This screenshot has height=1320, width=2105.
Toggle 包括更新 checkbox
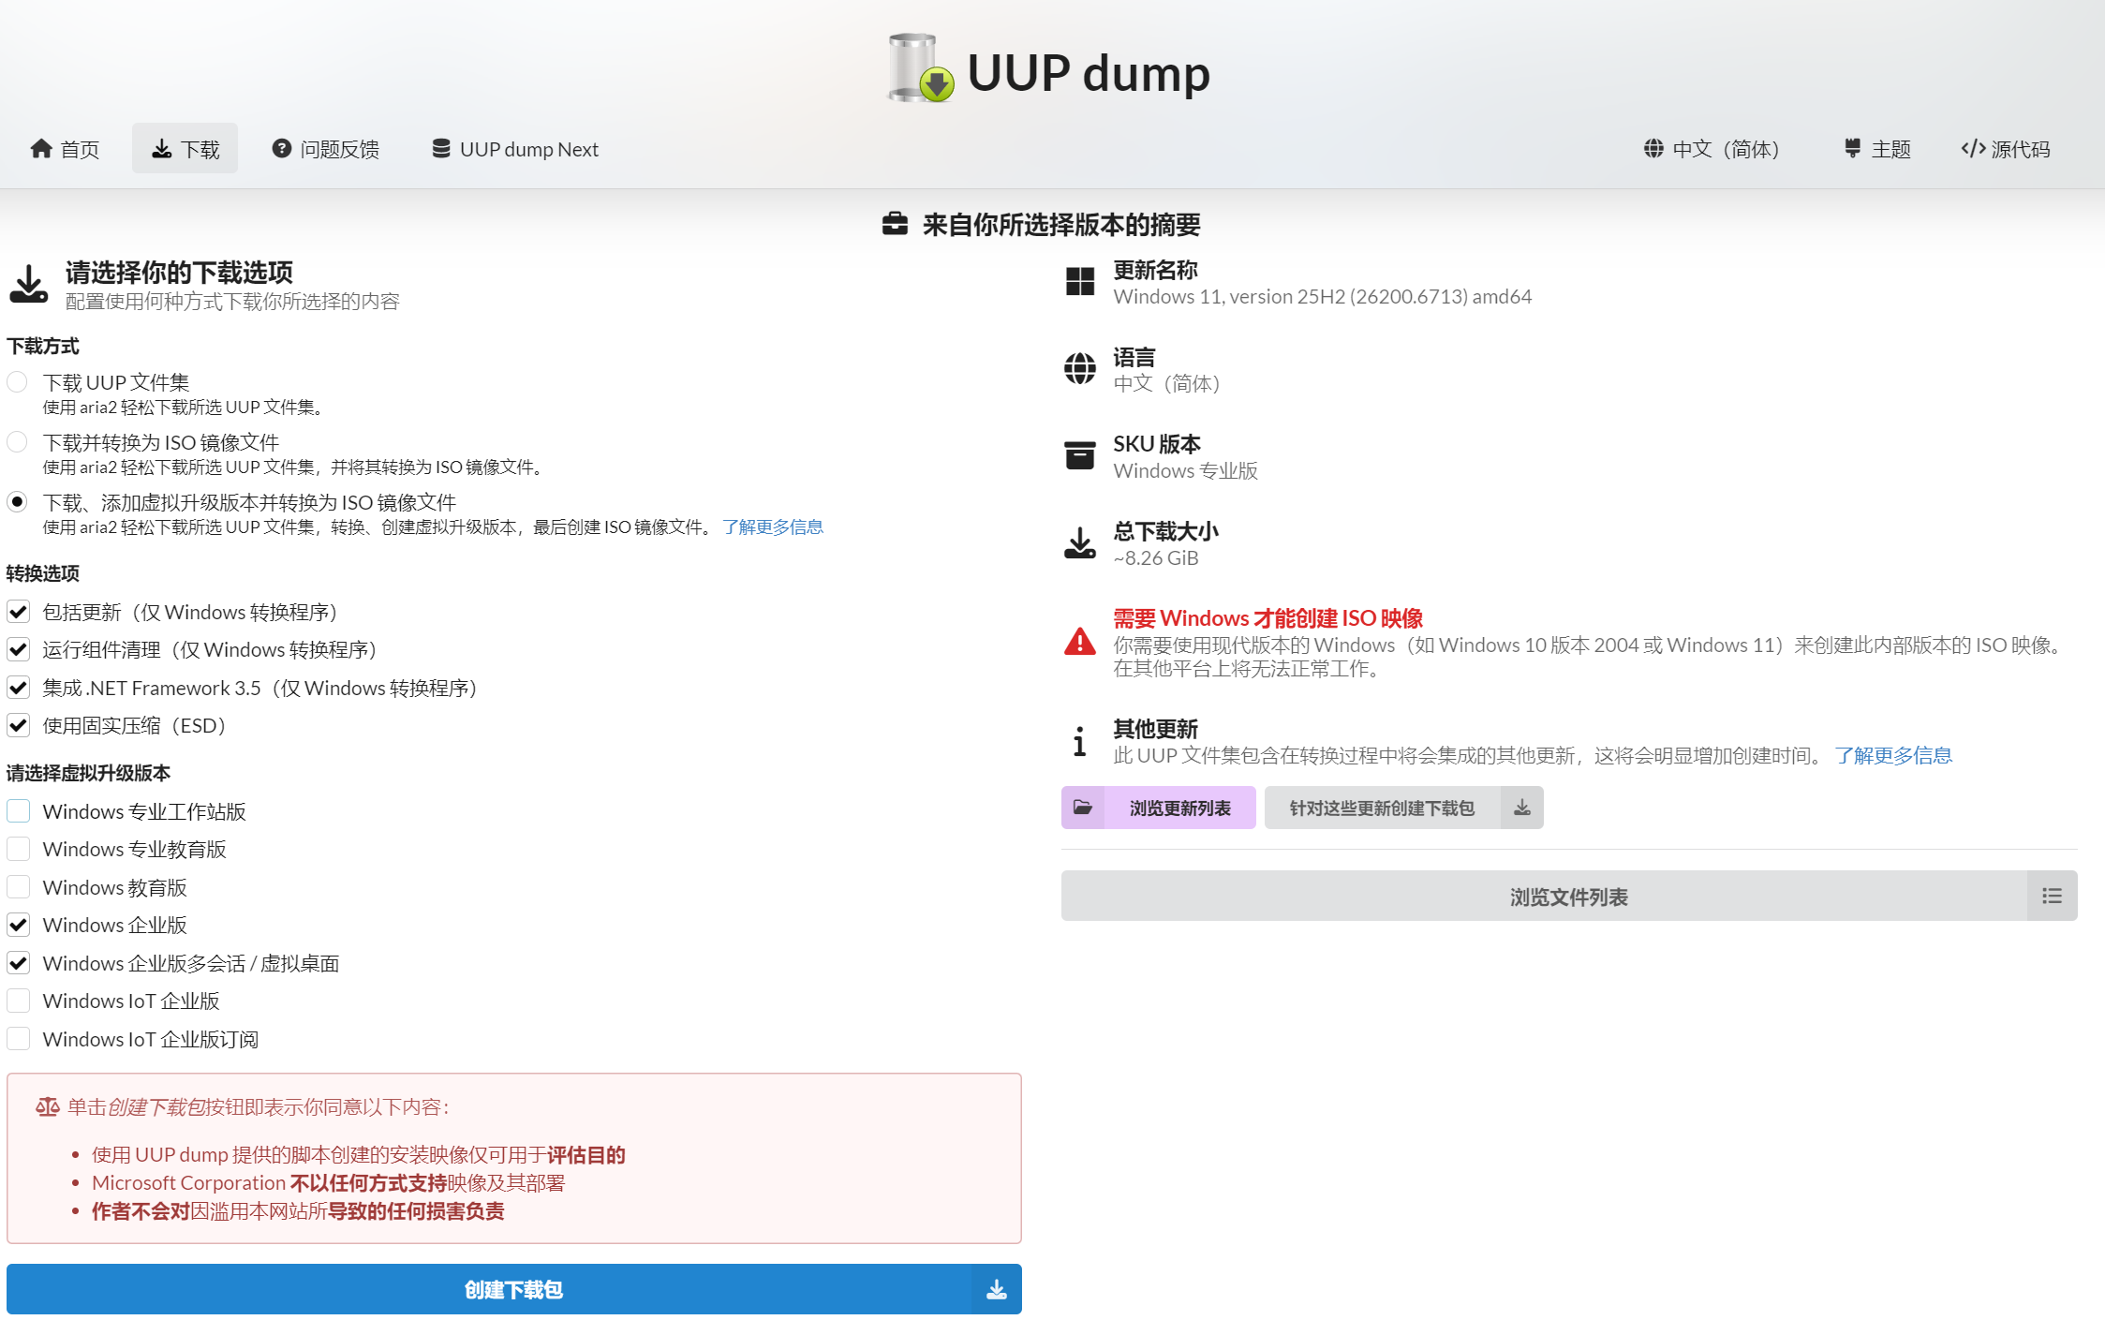(x=18, y=612)
